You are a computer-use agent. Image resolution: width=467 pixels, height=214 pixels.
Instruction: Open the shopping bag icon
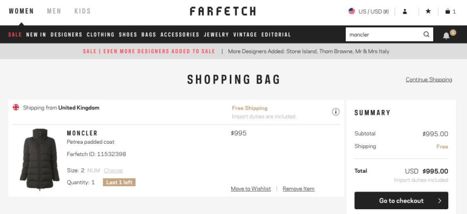pos(447,11)
